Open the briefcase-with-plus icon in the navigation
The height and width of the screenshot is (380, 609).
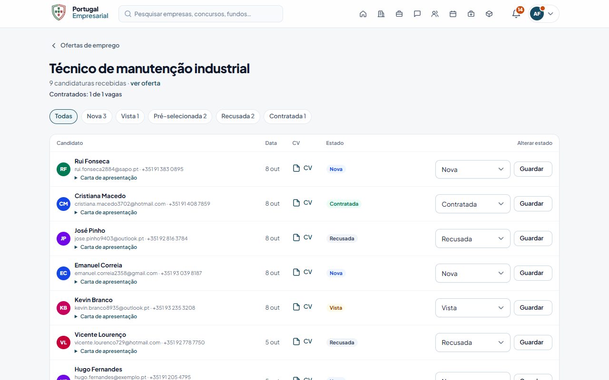[471, 14]
